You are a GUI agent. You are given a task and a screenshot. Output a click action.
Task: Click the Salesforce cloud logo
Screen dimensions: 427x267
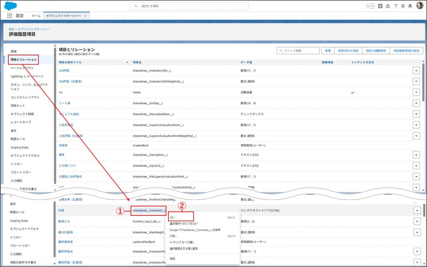[x=10, y=5]
